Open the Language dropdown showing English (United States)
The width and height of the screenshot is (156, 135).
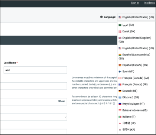136,17
